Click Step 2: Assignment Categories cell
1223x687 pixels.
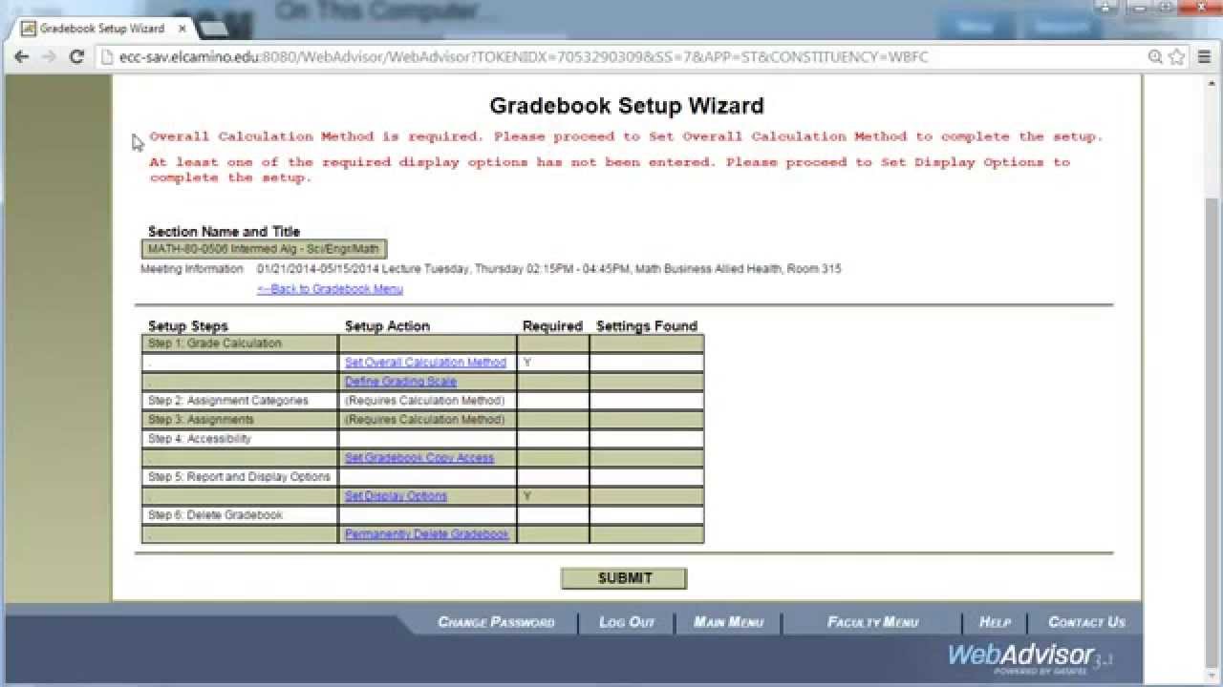[240, 401]
